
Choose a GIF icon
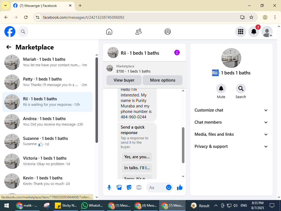tap(139, 187)
